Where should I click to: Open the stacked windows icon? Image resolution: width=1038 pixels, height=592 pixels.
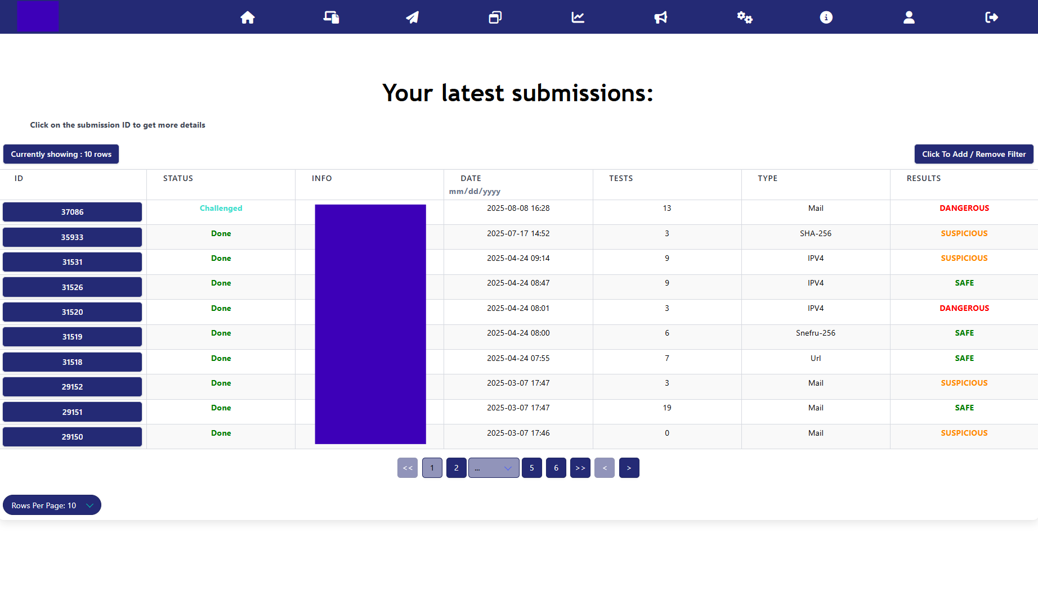click(495, 17)
